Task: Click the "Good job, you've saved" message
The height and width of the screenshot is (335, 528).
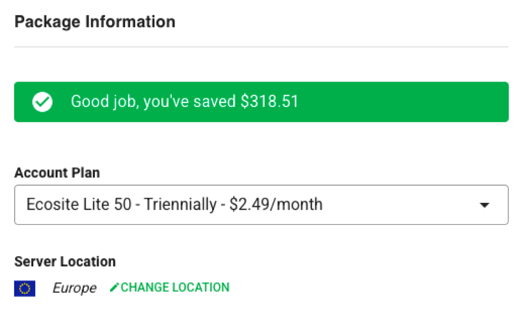Action: [x=153, y=102]
